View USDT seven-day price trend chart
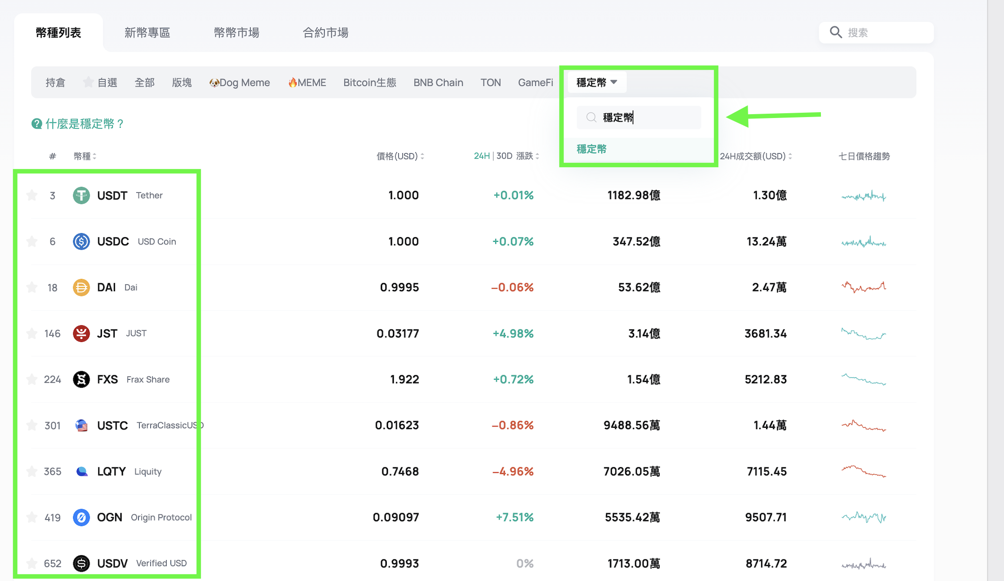1004x581 pixels. click(x=864, y=196)
